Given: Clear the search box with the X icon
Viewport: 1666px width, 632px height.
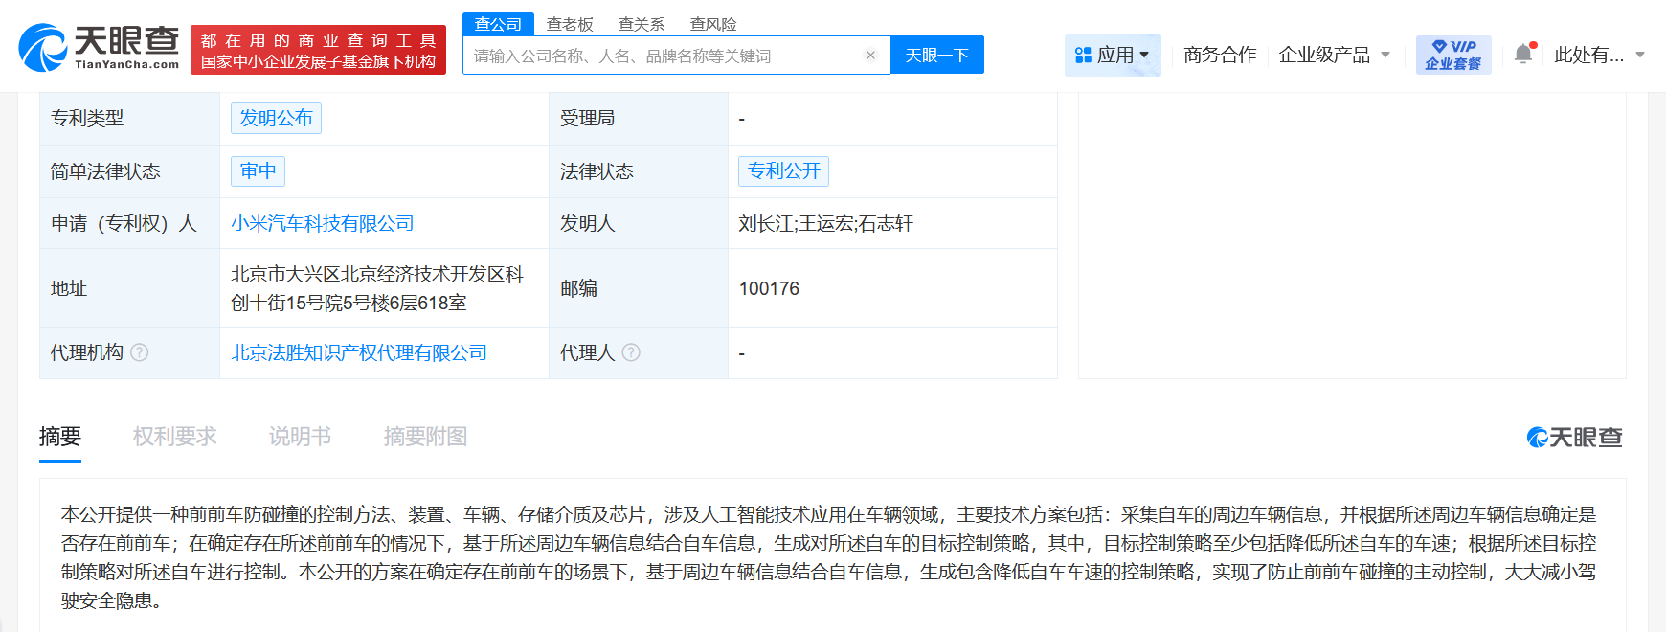Looking at the screenshot, I should click(870, 56).
